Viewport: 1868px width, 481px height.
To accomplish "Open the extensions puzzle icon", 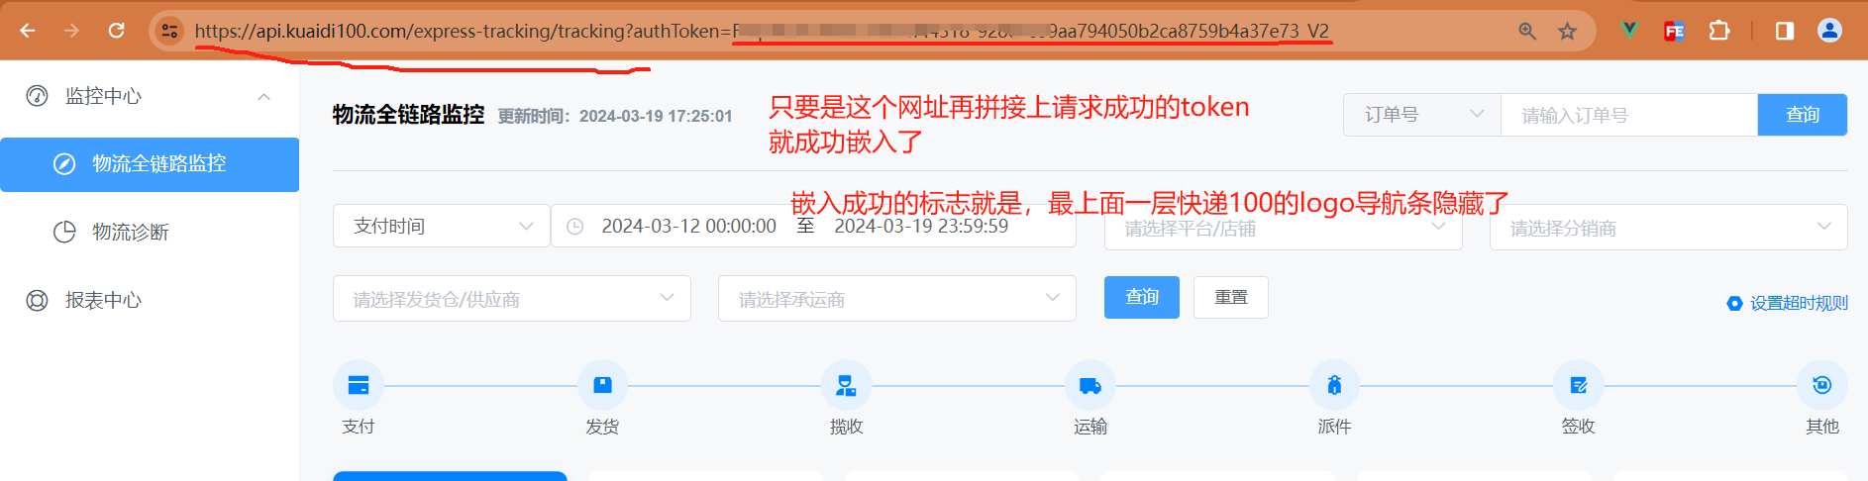I will pyautogui.click(x=1719, y=31).
